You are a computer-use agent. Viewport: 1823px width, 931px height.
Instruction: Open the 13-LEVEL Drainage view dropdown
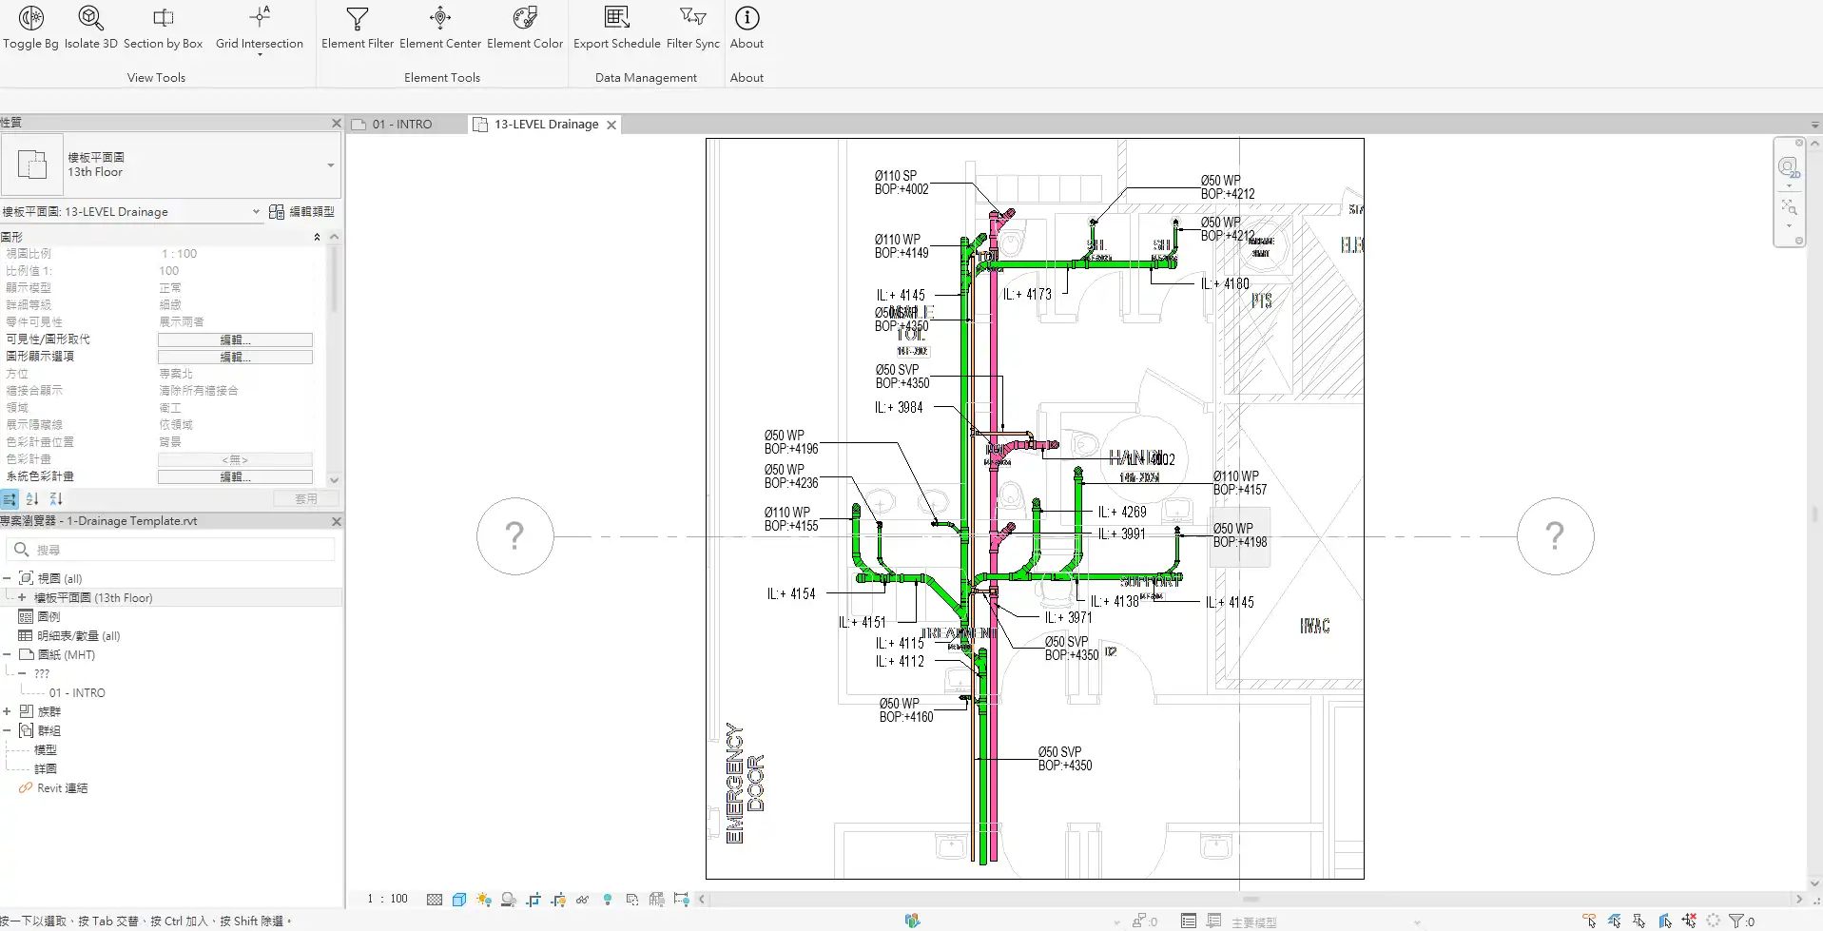[x=256, y=212]
